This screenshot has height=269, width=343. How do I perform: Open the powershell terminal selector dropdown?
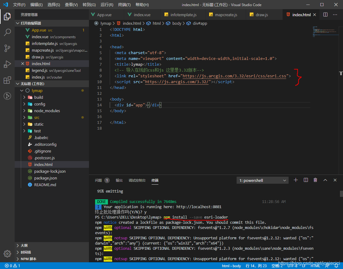(x=263, y=180)
